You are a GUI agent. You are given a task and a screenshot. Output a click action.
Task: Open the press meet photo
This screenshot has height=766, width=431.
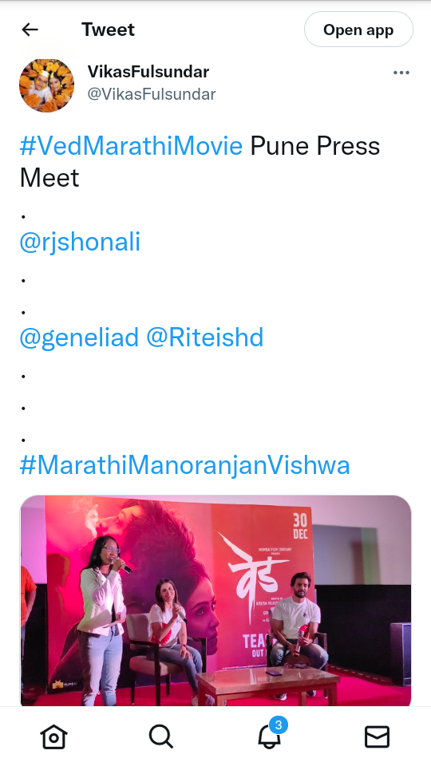(x=215, y=601)
